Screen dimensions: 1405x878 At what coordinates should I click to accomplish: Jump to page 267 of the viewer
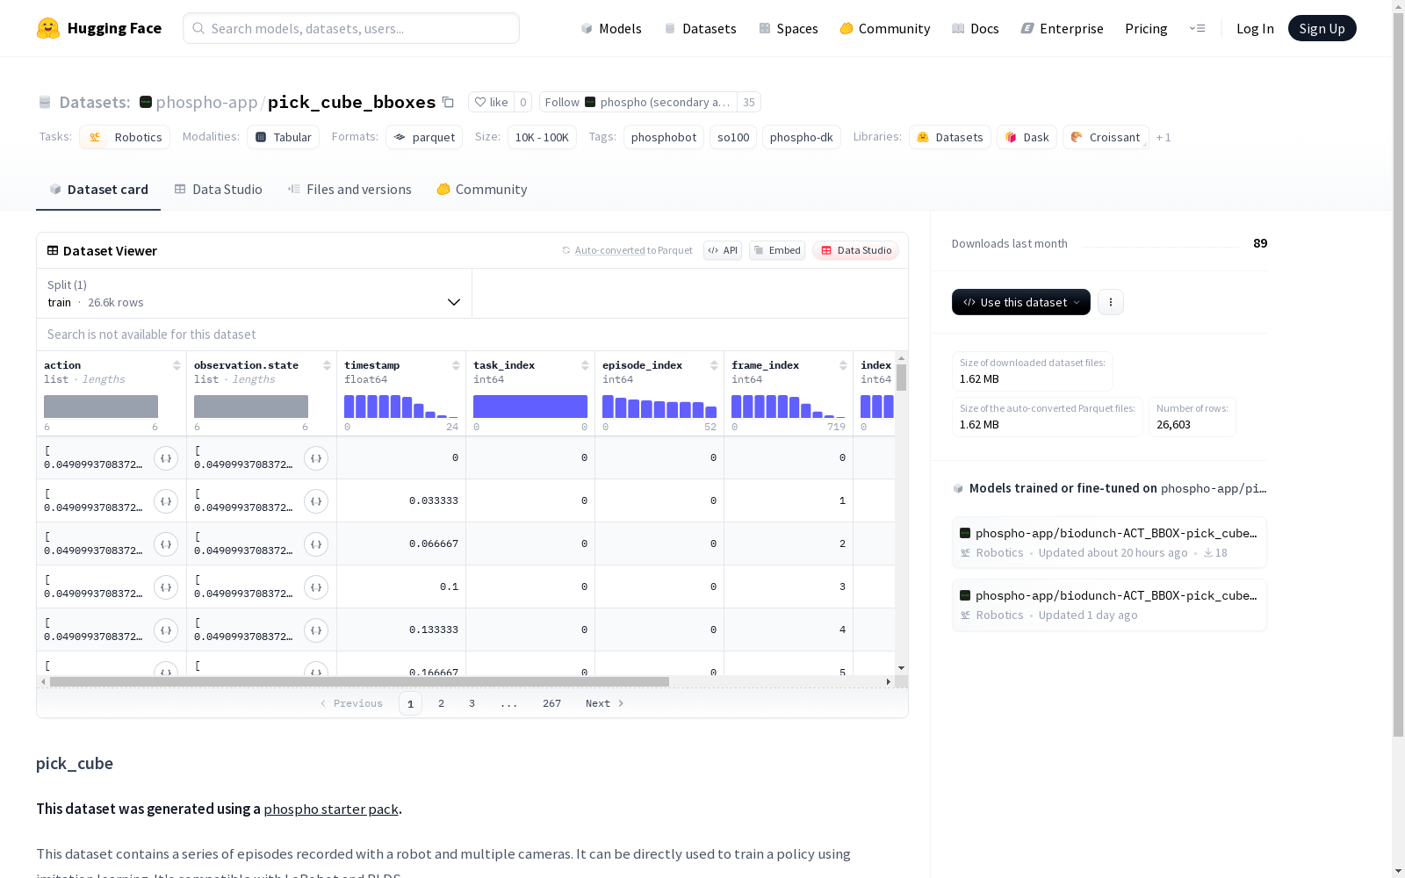[551, 703]
